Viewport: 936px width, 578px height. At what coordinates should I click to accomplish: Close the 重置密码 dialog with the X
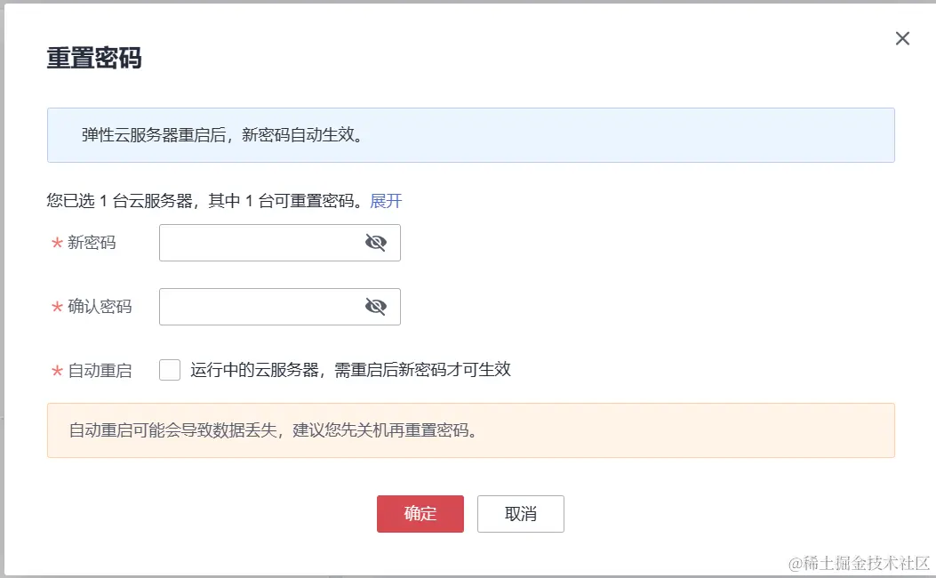click(x=902, y=38)
